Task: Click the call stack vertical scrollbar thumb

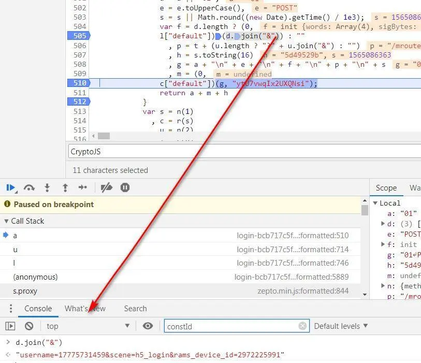Action: 365,210
